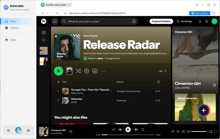220x139 pixels.
Task: Save Release Radar to Your Library
Action: coord(86,71)
